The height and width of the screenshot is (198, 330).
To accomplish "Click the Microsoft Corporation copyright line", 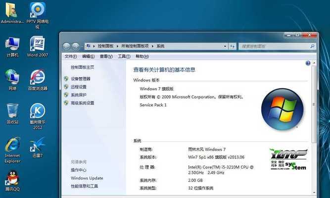I will [192, 97].
